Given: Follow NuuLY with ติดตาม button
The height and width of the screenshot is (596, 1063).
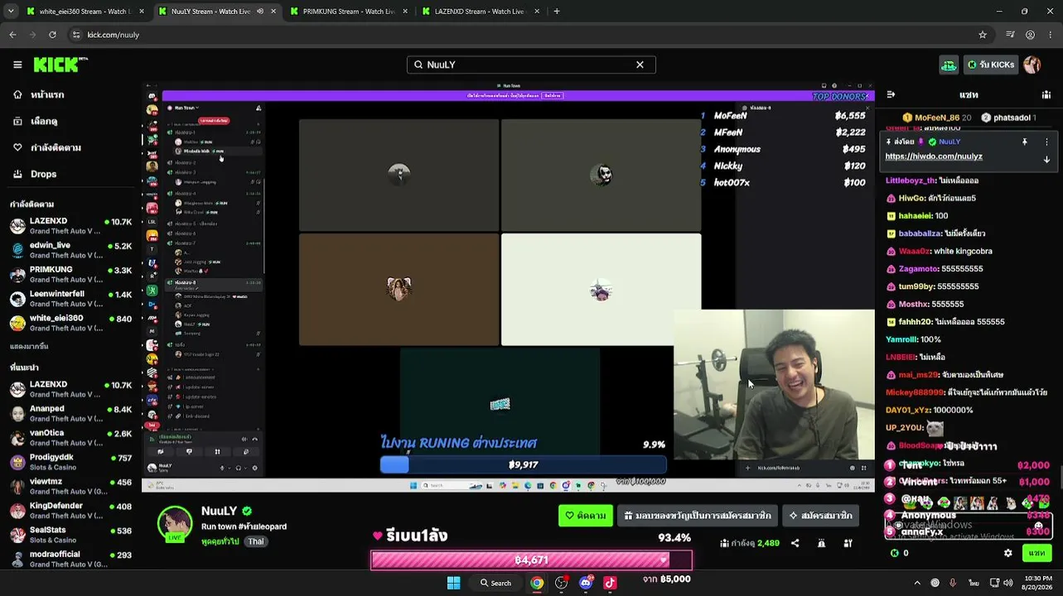Looking at the screenshot, I should 586,516.
